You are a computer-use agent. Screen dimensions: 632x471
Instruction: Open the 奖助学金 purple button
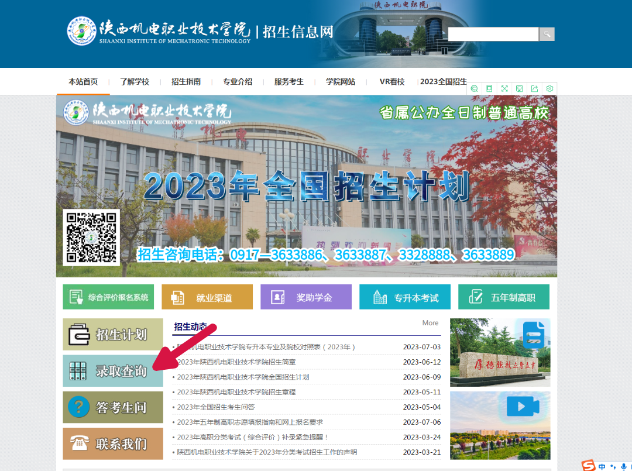pos(306,297)
